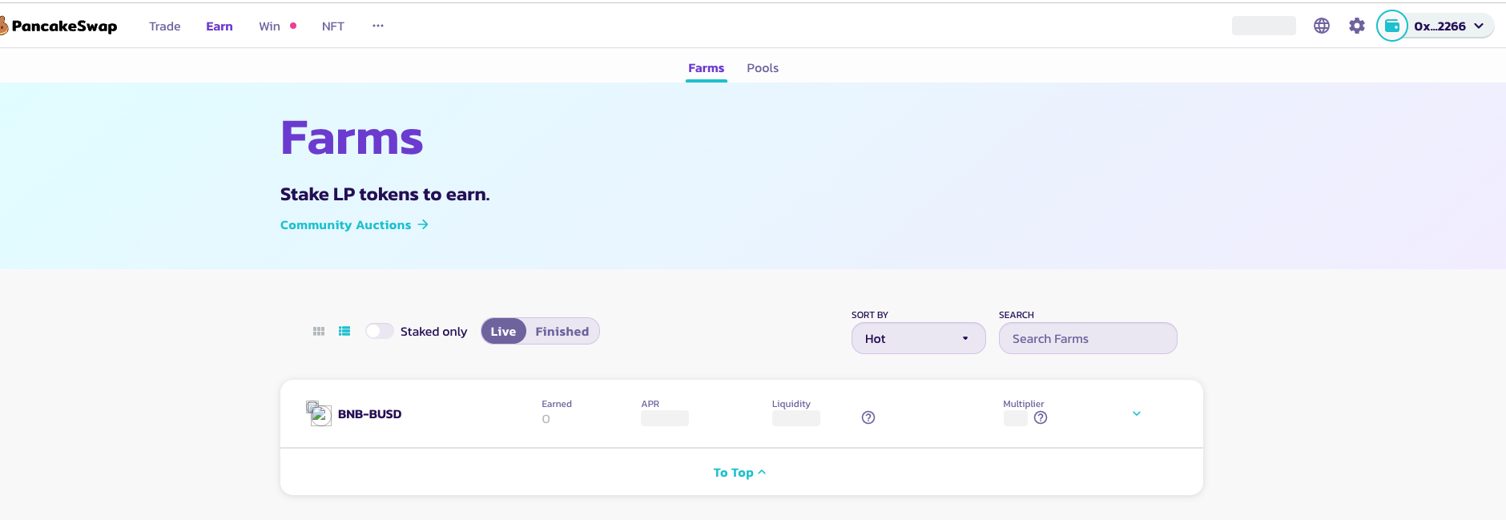The height and width of the screenshot is (520, 1506).
Task: Click the Earned value 0
Action: [x=546, y=419]
